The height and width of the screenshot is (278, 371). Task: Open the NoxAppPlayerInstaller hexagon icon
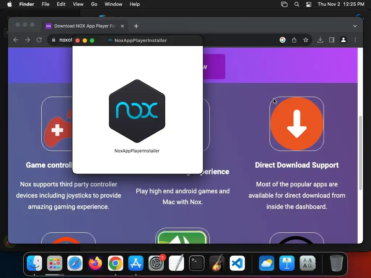[137, 111]
